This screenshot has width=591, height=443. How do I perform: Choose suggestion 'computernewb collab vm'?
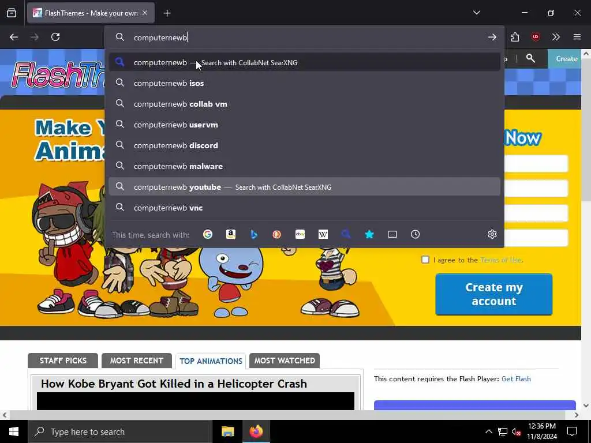[305, 104]
